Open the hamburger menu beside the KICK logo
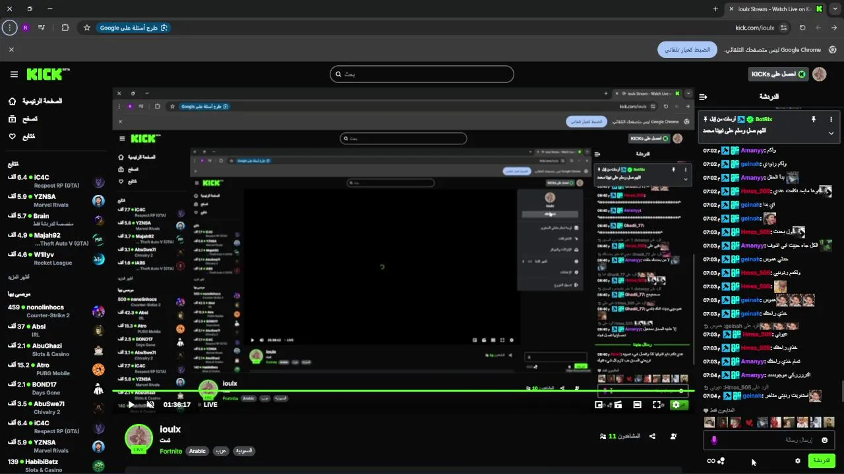The image size is (844, 474). [x=14, y=74]
